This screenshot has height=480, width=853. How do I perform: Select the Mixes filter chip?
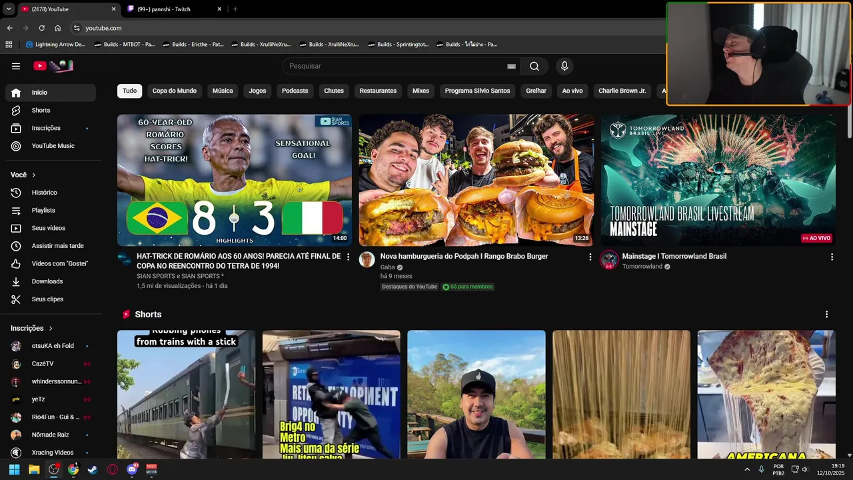pyautogui.click(x=421, y=91)
